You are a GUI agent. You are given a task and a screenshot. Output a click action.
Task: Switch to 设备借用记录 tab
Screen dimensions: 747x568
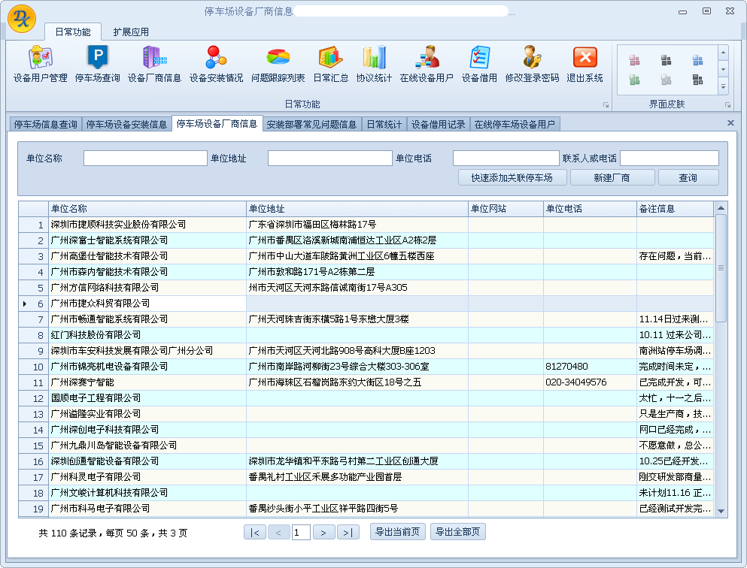tap(439, 124)
